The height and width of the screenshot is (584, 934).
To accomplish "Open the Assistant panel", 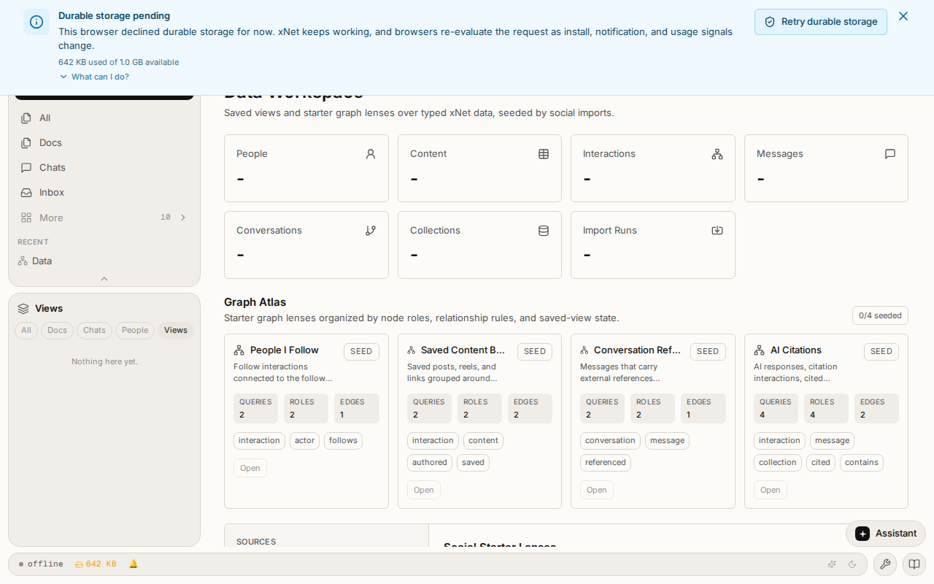I will click(886, 534).
